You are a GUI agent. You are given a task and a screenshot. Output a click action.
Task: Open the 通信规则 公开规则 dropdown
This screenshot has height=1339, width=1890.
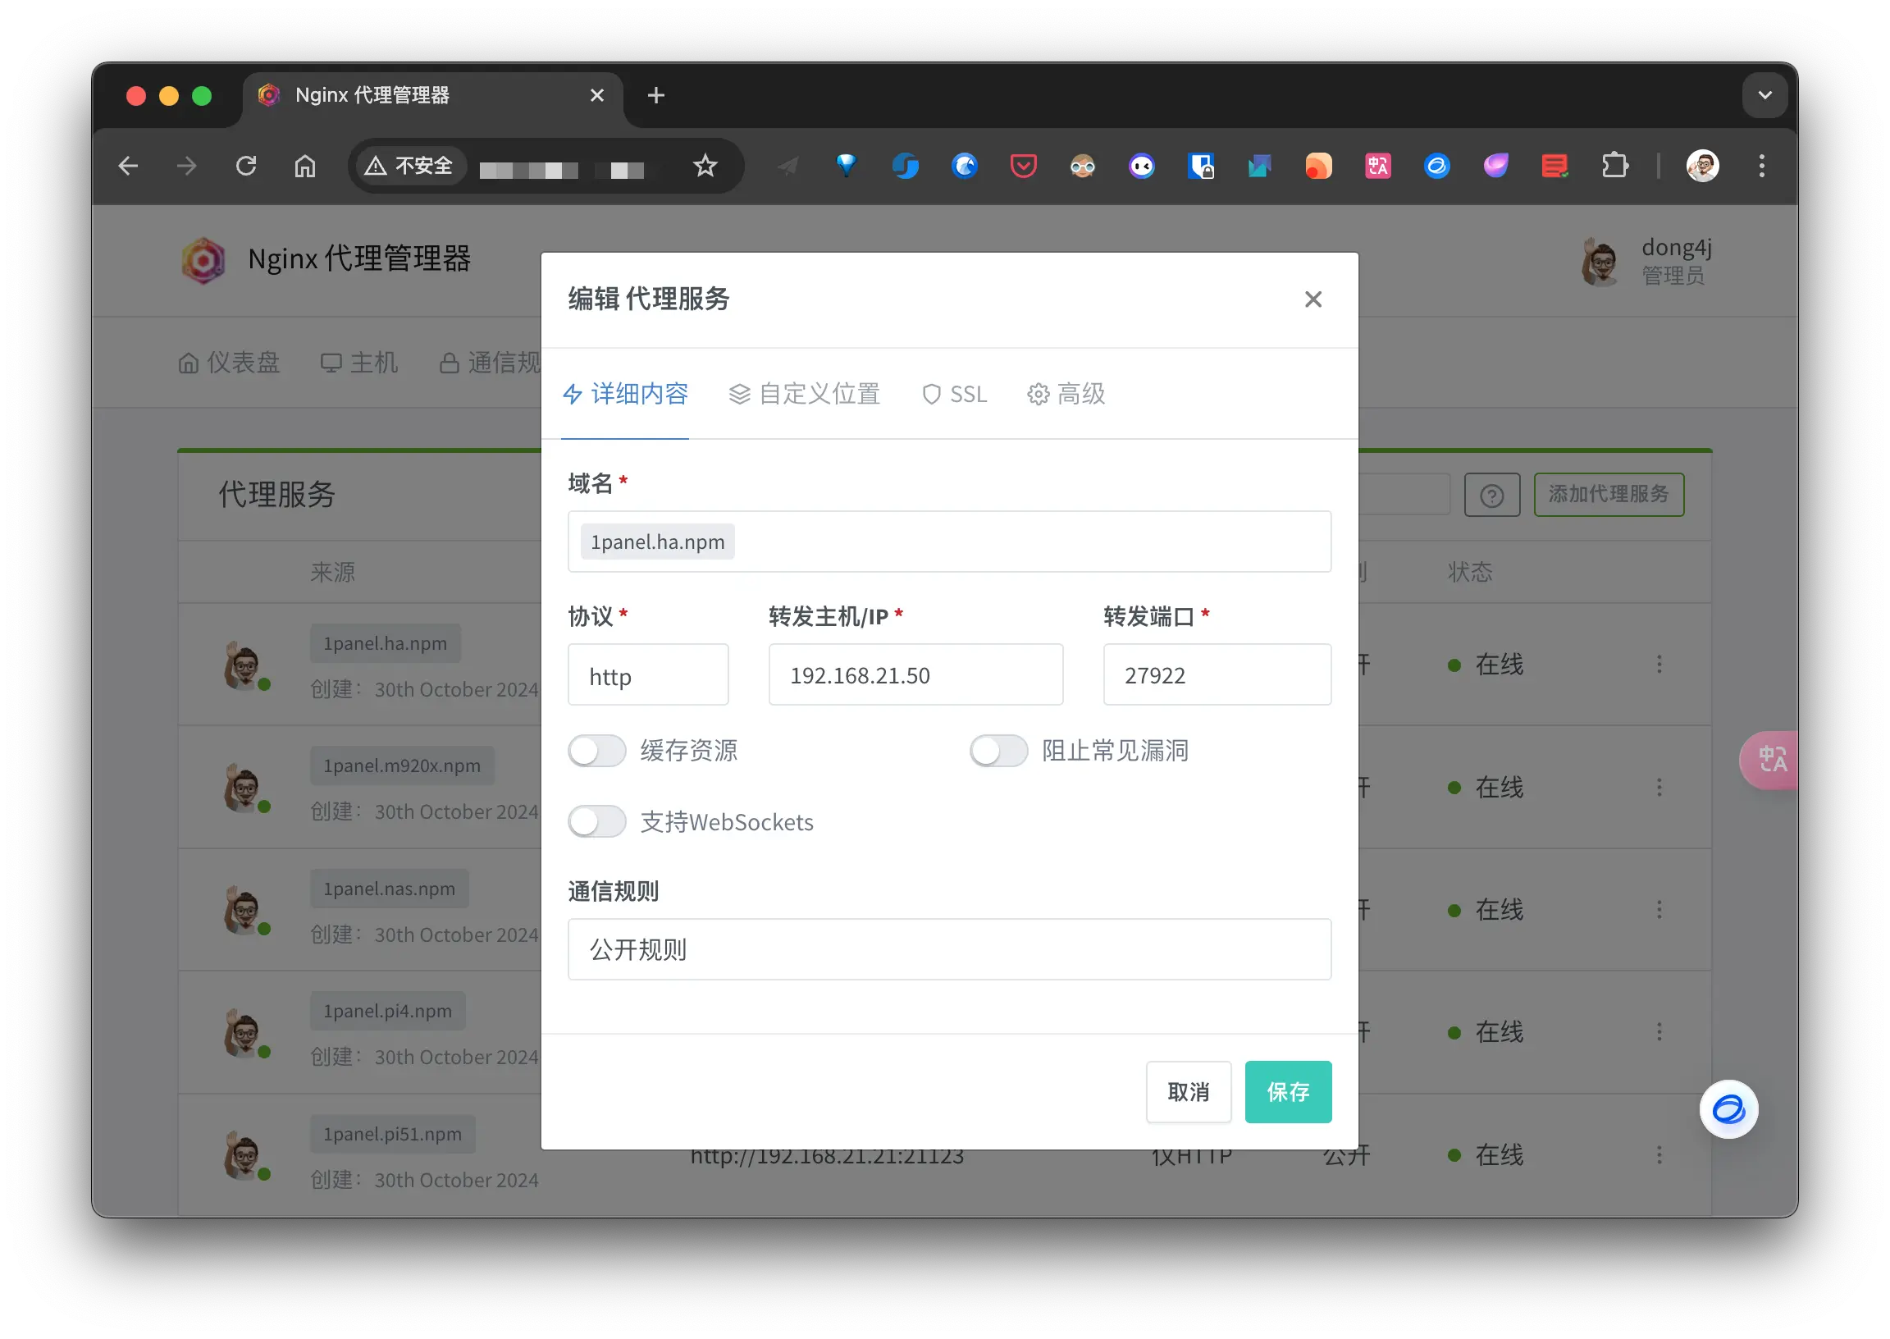click(x=949, y=950)
